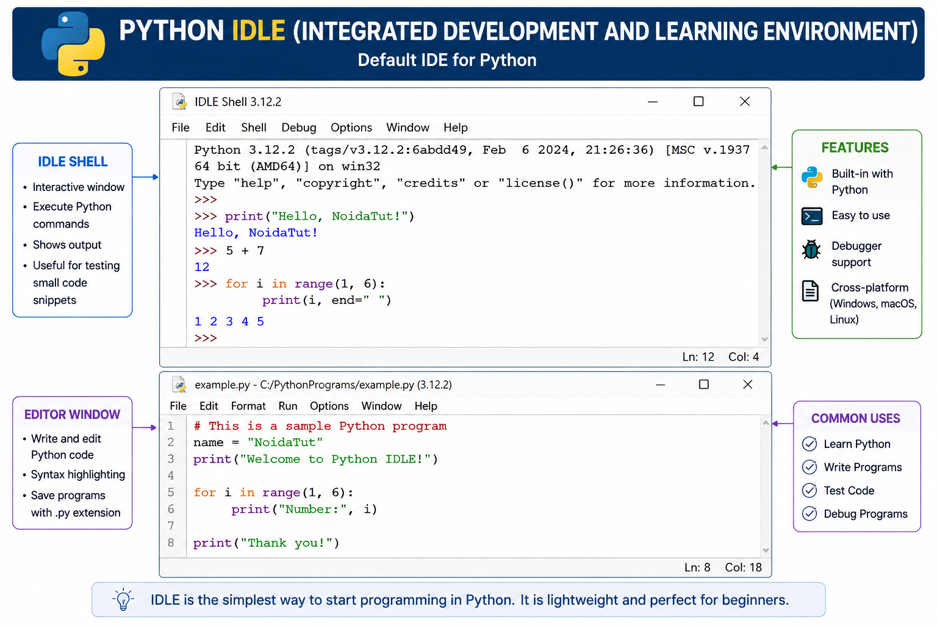Click the terminal icon beside Easy to use
This screenshot has height=625, width=937.
point(812,216)
